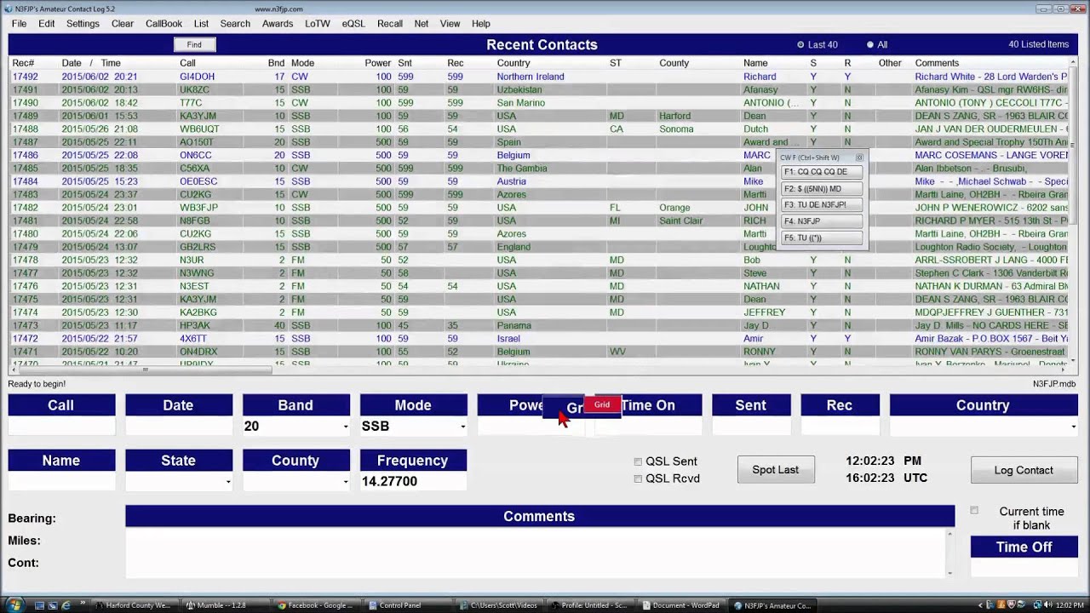Click into the Call input field
This screenshot has height=613, width=1090.
click(61, 427)
